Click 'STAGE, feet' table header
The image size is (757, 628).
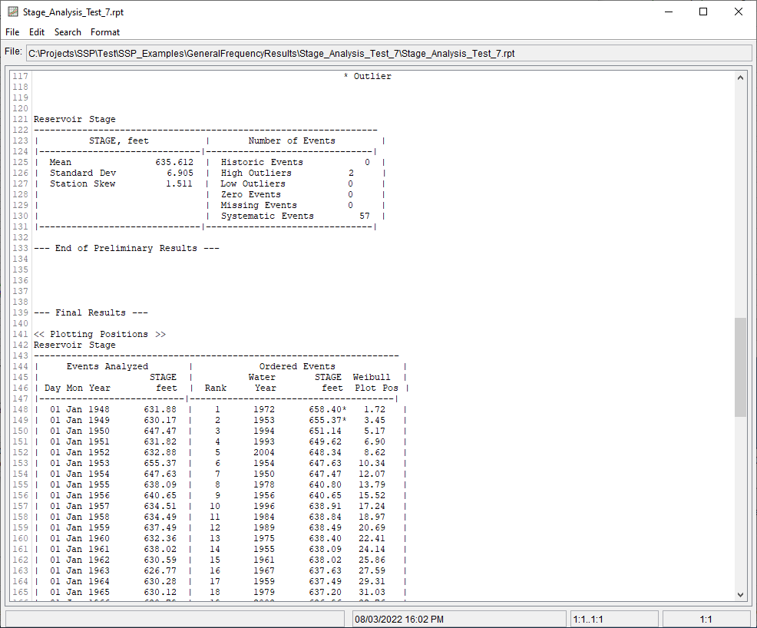coord(119,141)
